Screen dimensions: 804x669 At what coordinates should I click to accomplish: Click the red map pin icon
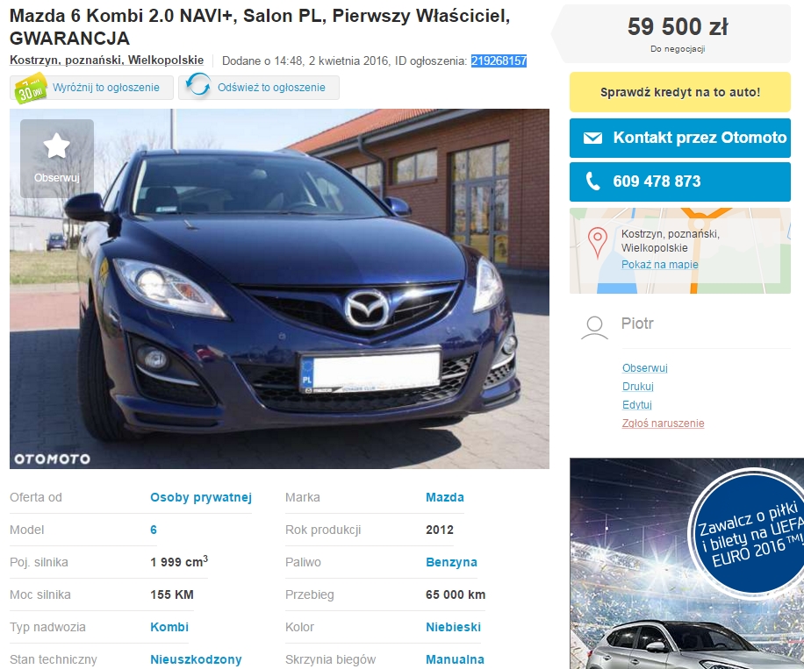pyautogui.click(x=598, y=242)
